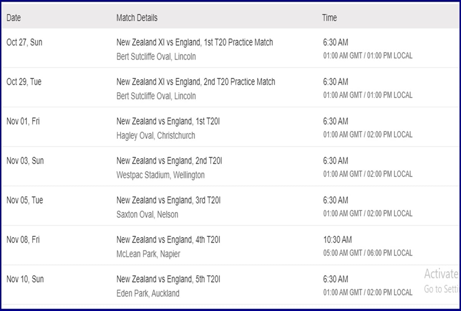
Task: Open New Zealand vs England 5th T20I
Action: click(x=168, y=280)
